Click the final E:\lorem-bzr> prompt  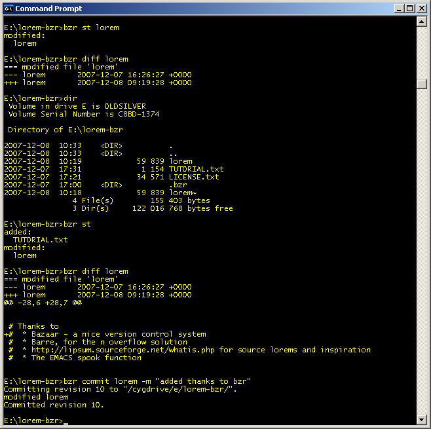coord(33,420)
